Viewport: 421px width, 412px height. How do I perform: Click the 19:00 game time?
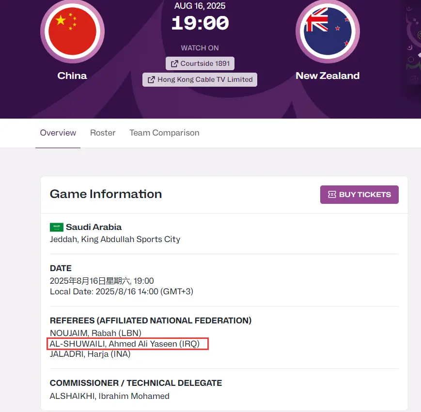(200, 23)
